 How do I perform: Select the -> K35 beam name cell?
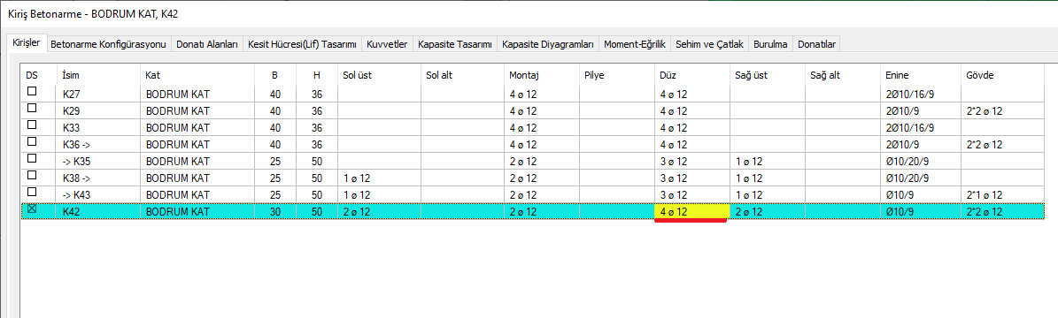coord(98,162)
